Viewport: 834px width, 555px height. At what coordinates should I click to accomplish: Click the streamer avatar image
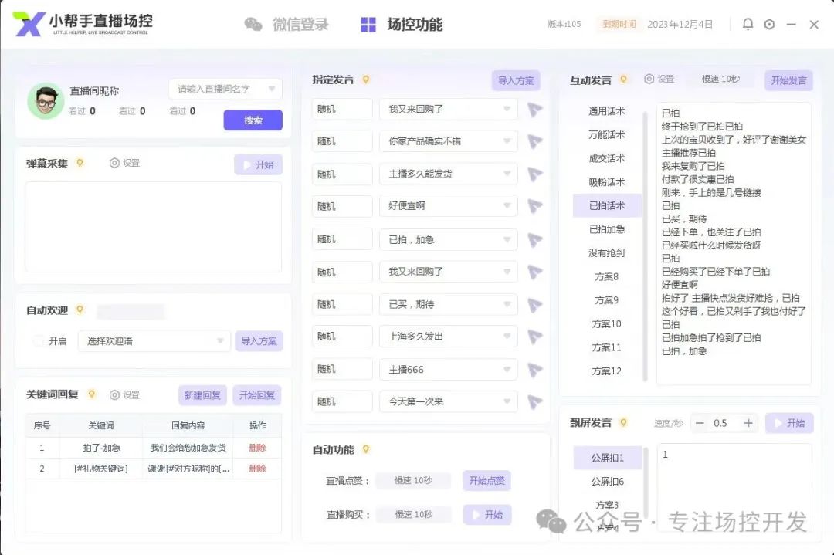pos(46,101)
